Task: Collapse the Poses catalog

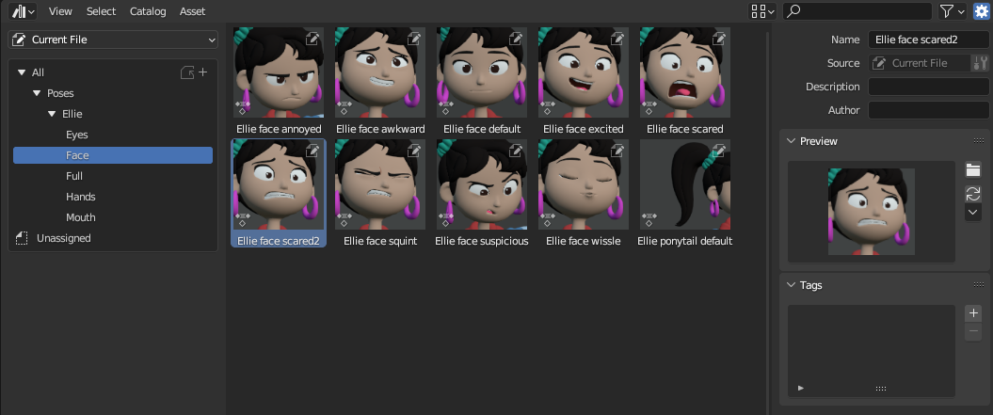Action: (38, 94)
